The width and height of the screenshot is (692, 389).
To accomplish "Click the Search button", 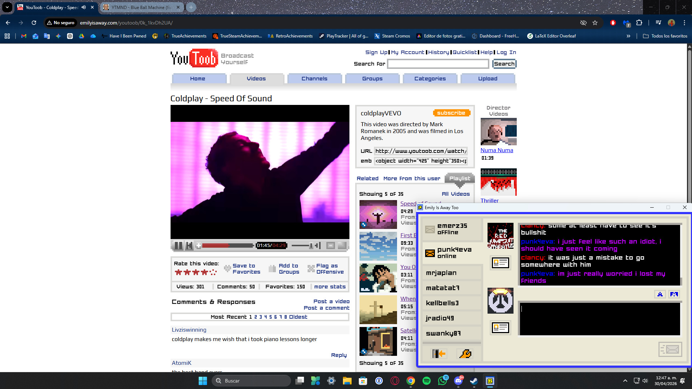I will (x=504, y=64).
